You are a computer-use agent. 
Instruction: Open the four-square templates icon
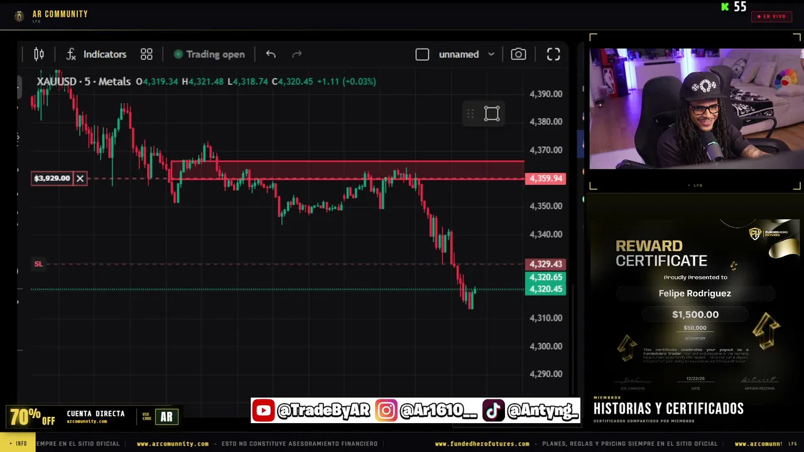[x=146, y=55]
